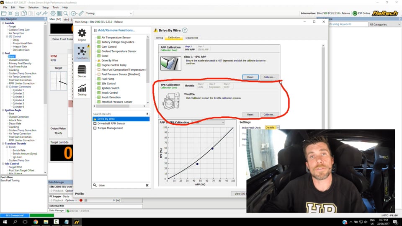Start PC Logger red record button
Viewport: 402px width, 226px height.
tap(81, 200)
